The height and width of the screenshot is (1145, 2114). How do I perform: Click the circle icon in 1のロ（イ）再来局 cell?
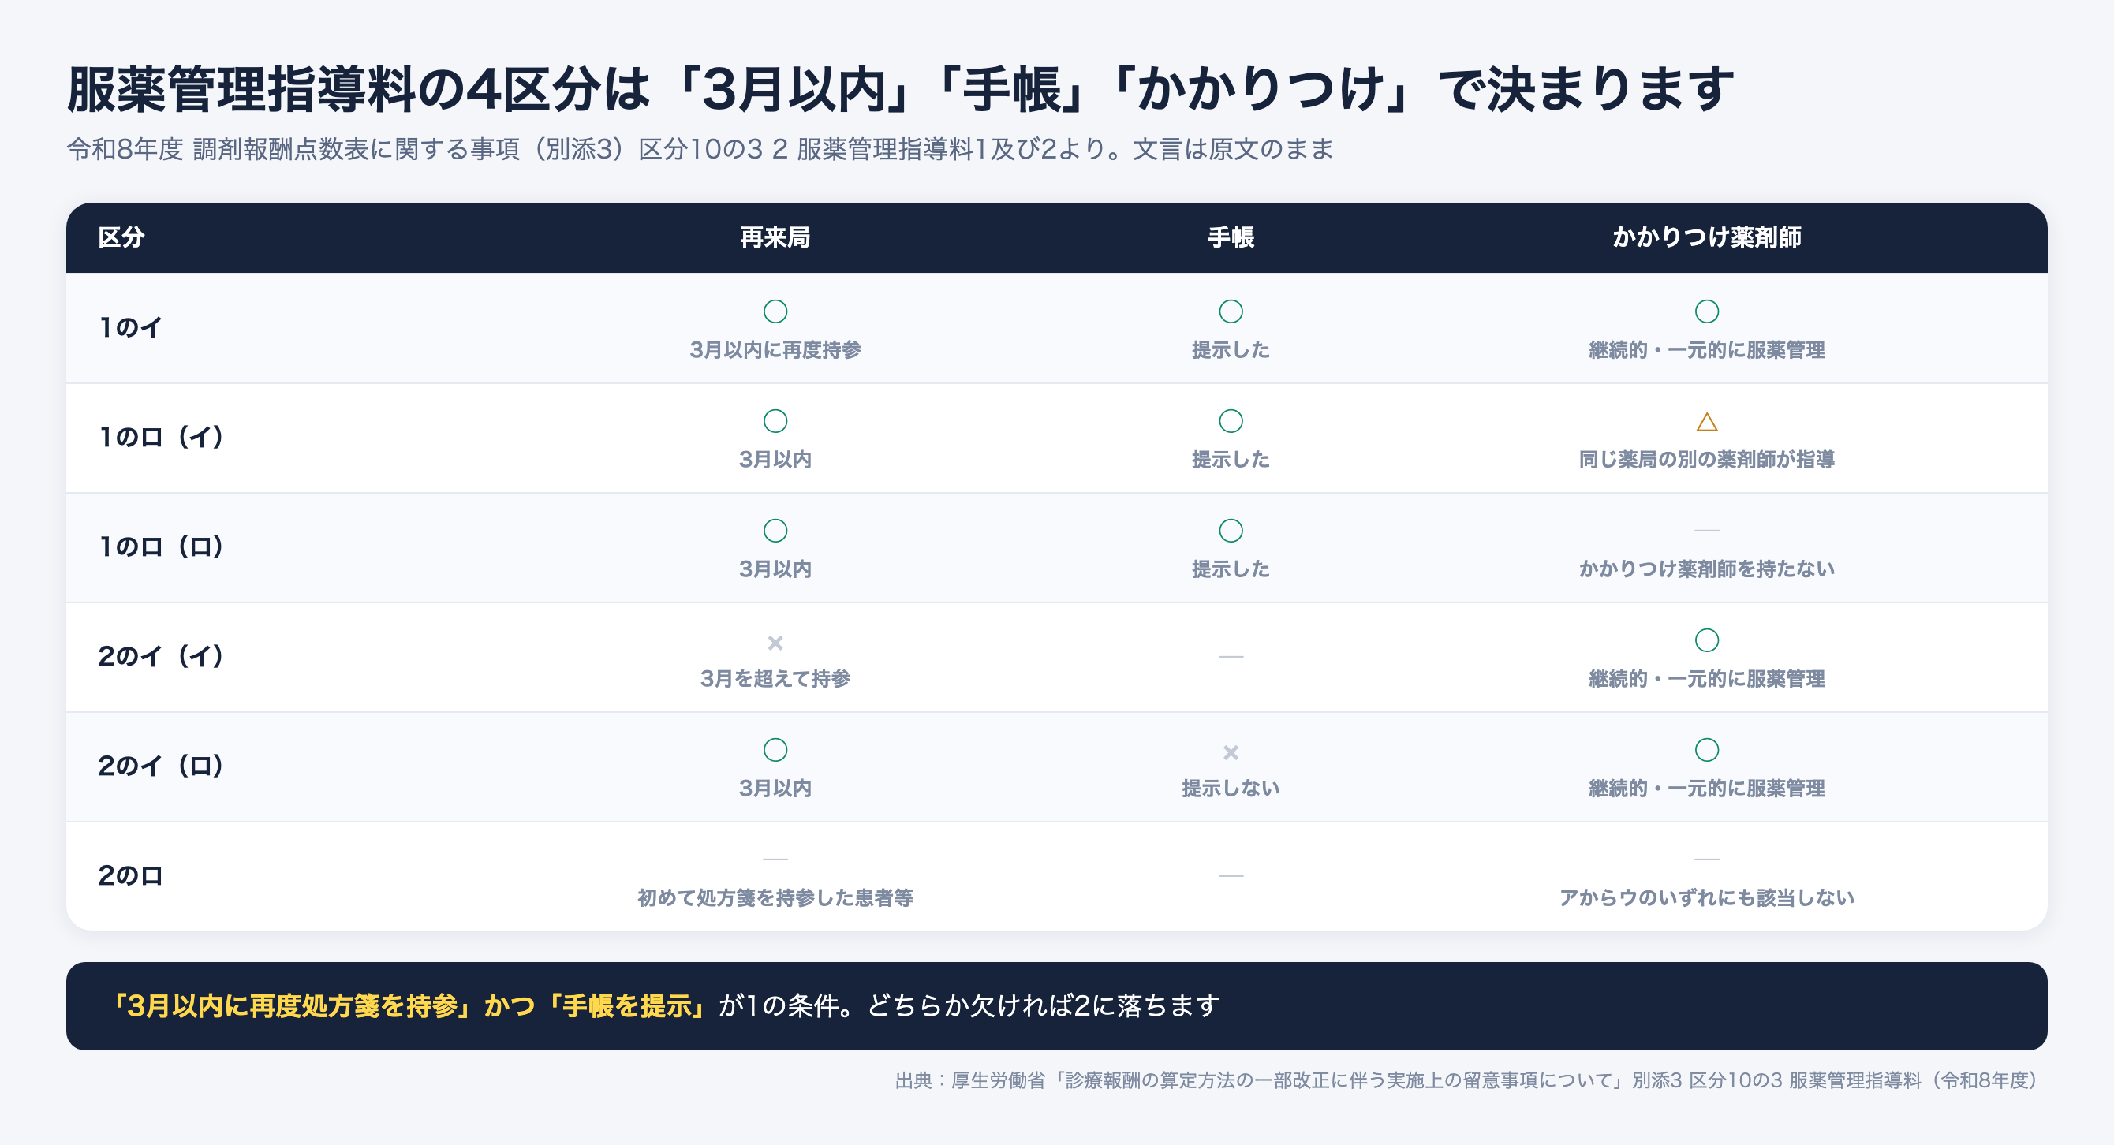coord(775,422)
